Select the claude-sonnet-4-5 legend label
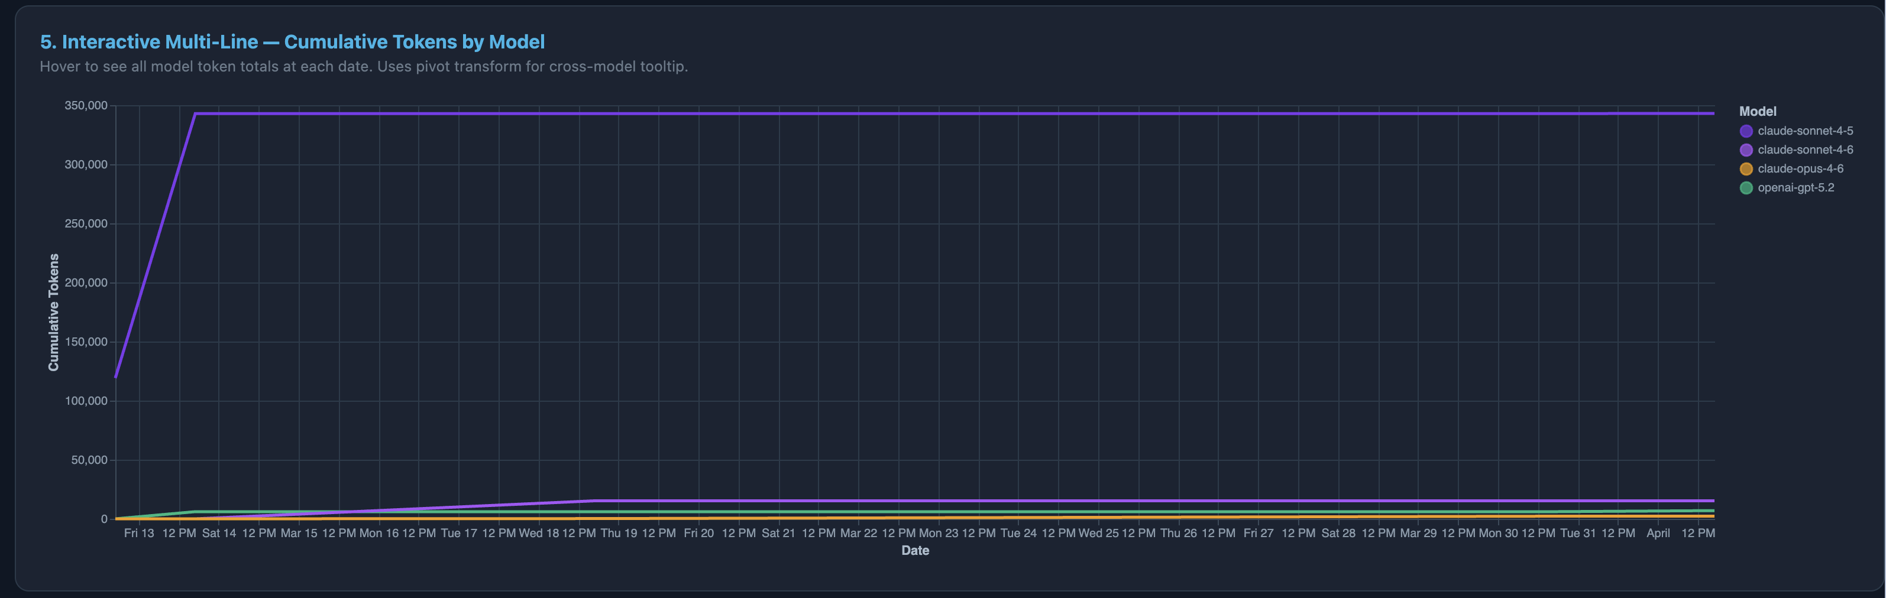The width and height of the screenshot is (1886, 598). (1806, 131)
